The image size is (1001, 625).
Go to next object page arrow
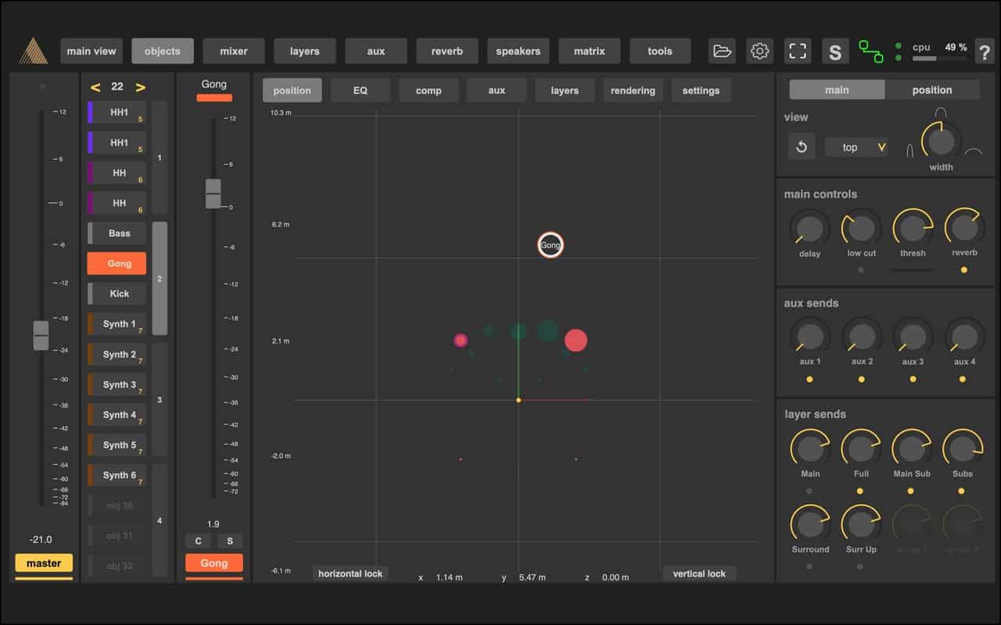coord(141,87)
